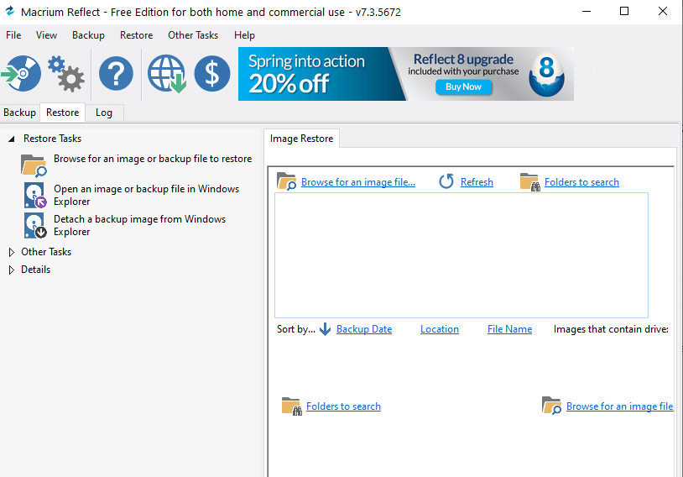Select the Image Restore tab

click(x=301, y=139)
